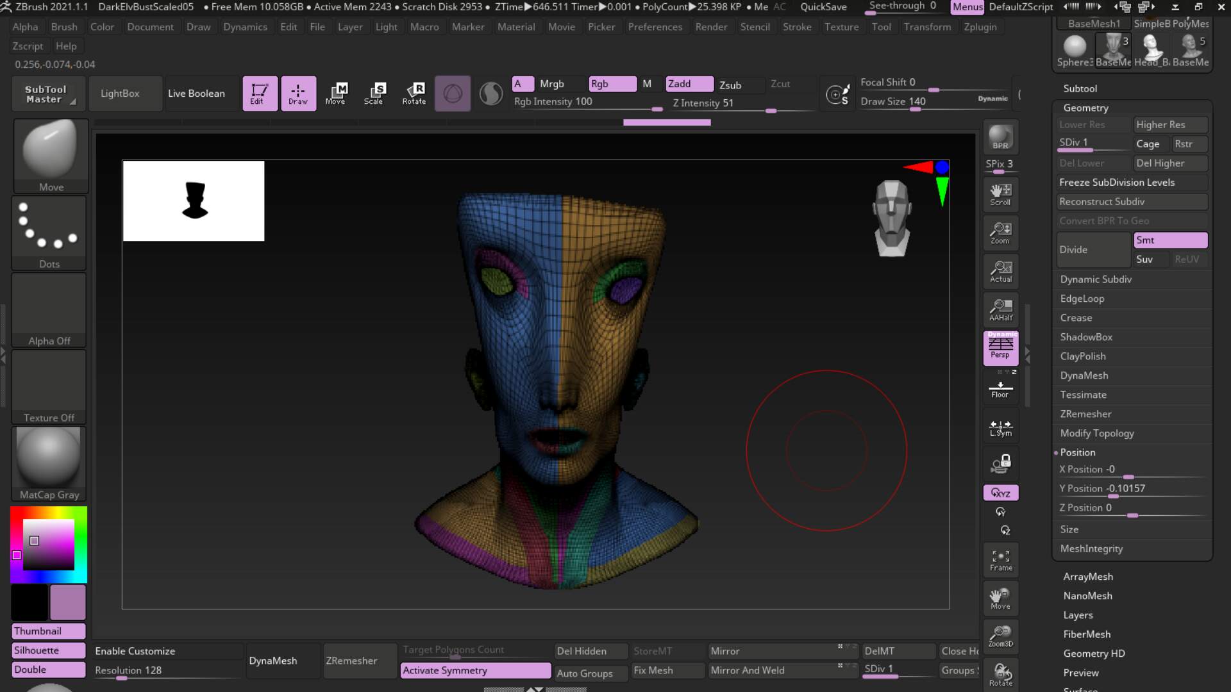Click the silhouette thumbnail preview
This screenshot has width=1231, height=692.
[x=194, y=201]
